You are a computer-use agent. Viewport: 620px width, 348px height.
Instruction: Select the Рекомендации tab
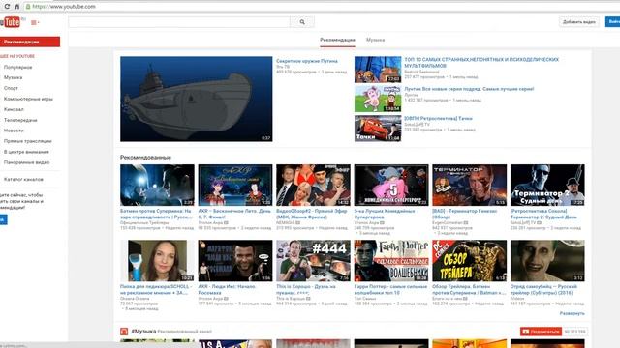(x=337, y=40)
